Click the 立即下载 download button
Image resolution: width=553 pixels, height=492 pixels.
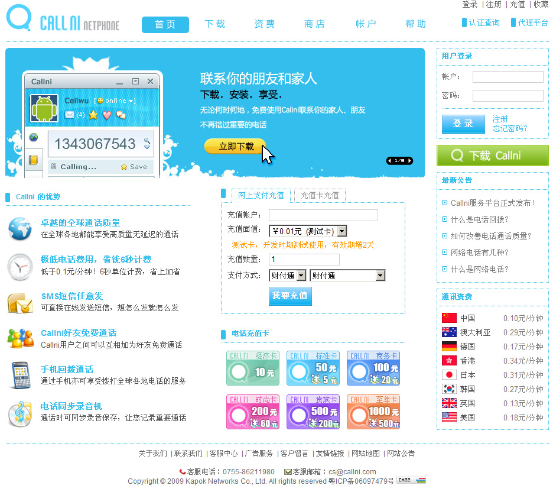pos(236,146)
